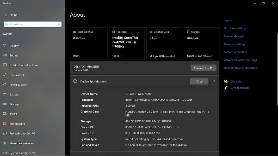
Task: Click the search magnifier icon
Action: click(x=59, y=24)
